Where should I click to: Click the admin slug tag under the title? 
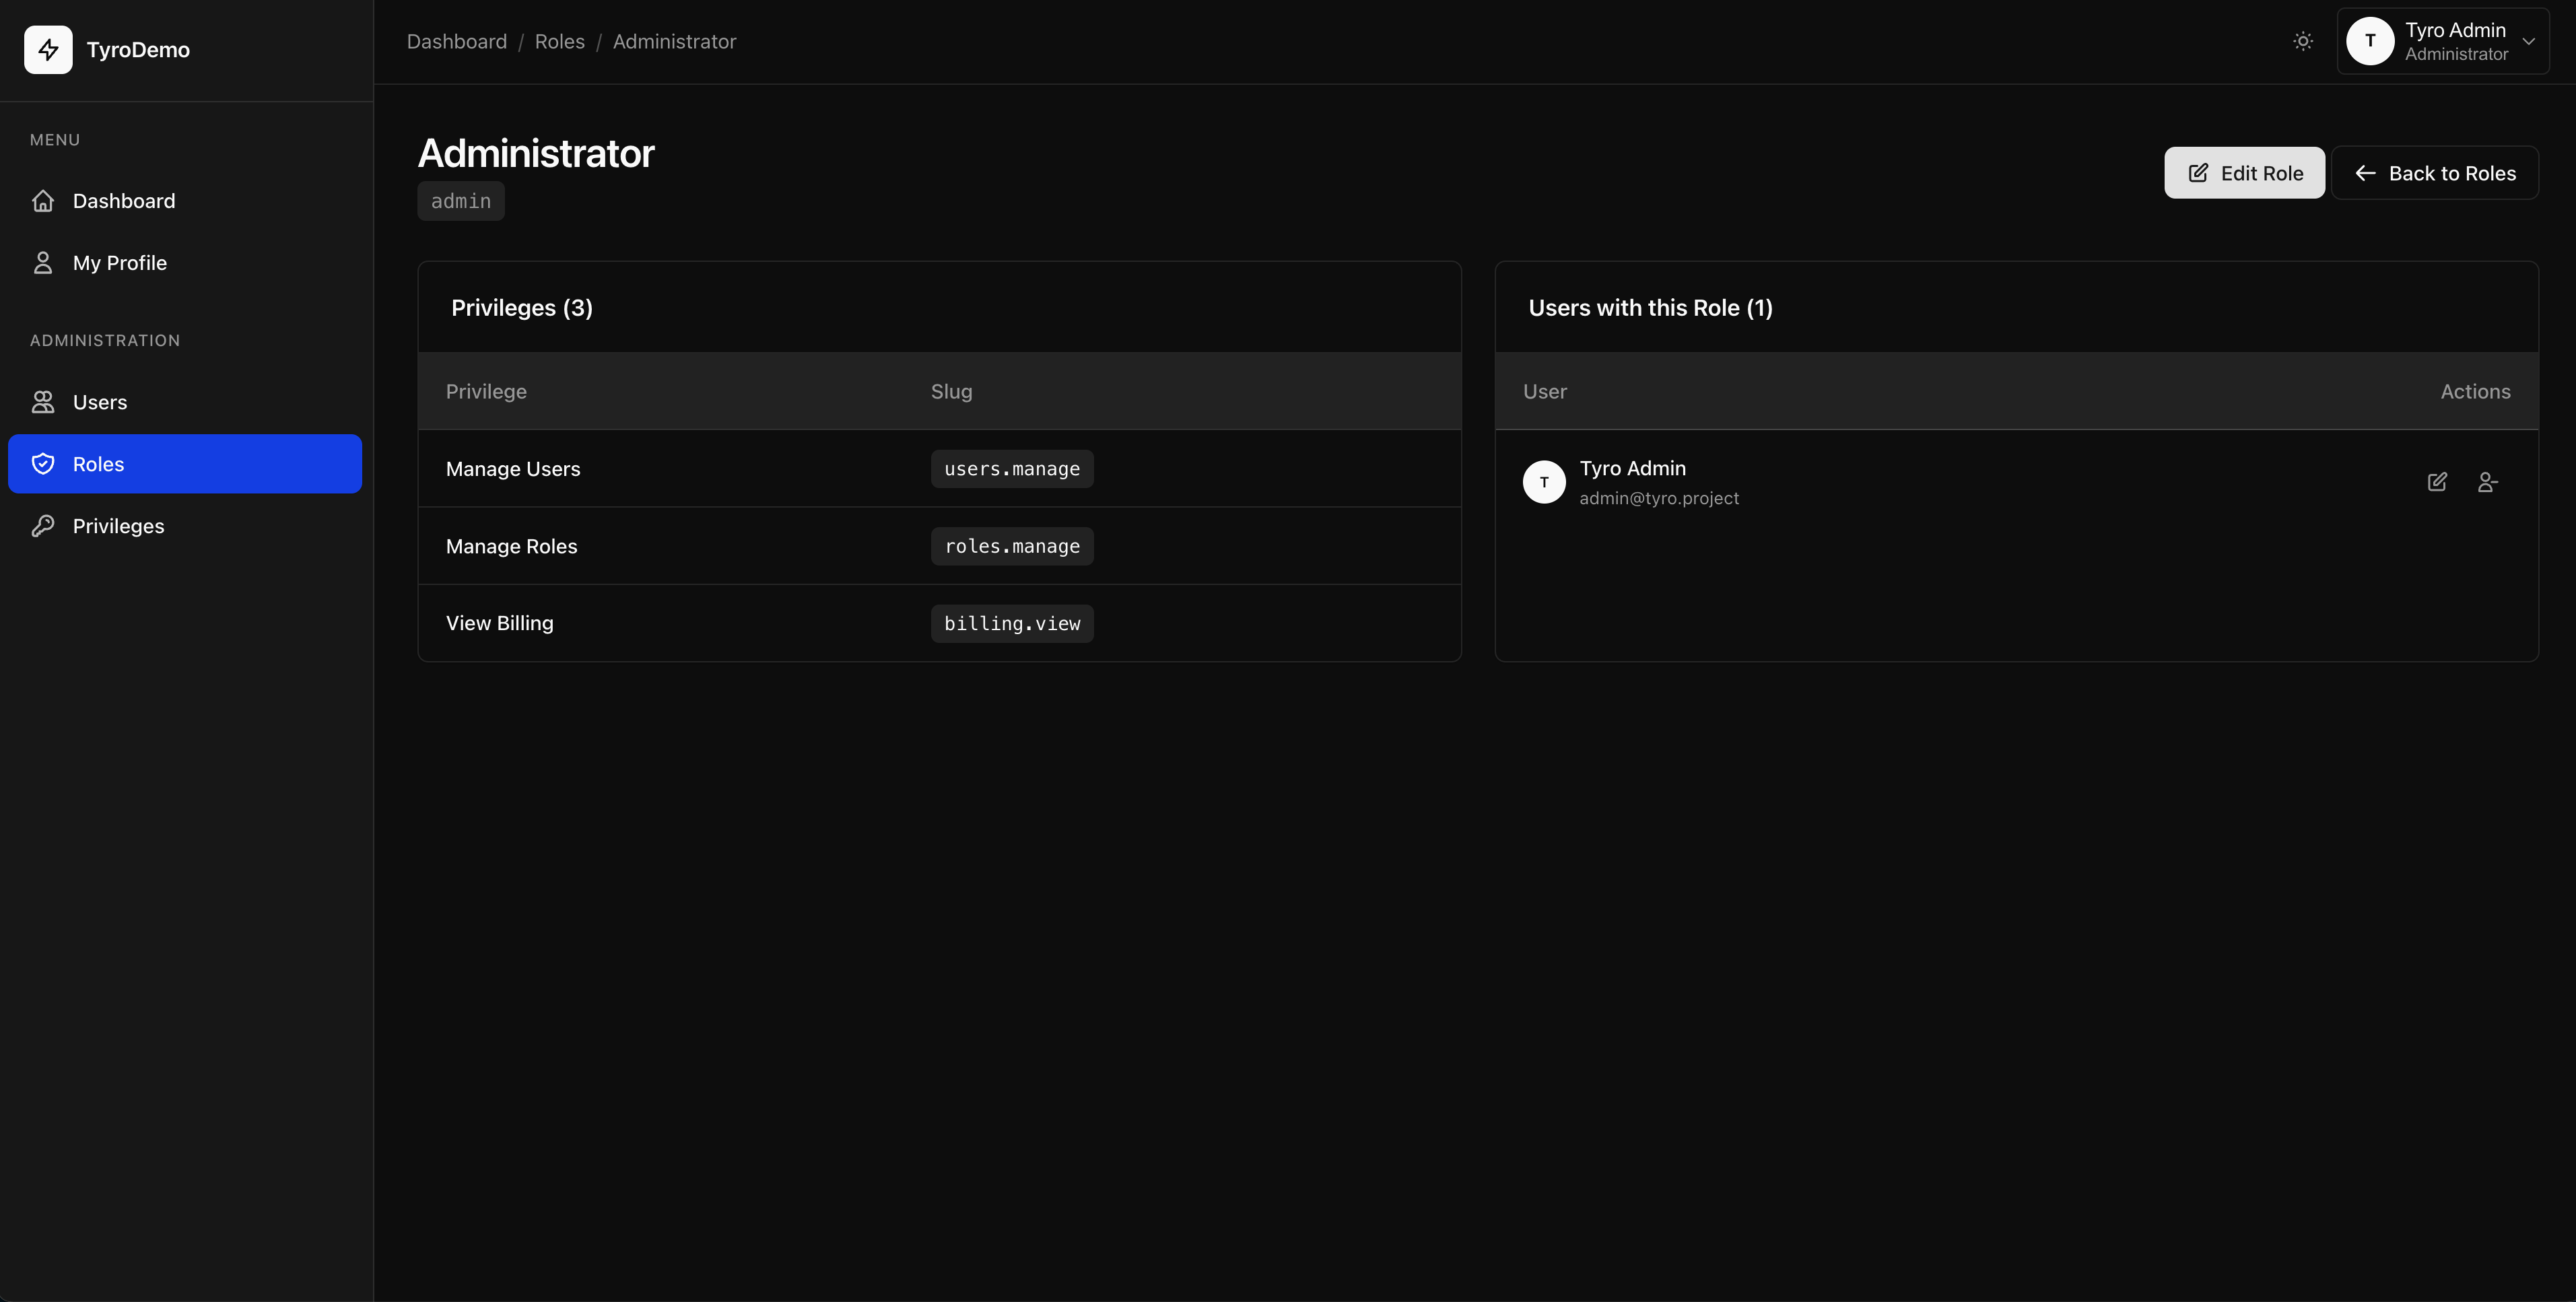[x=460, y=201]
